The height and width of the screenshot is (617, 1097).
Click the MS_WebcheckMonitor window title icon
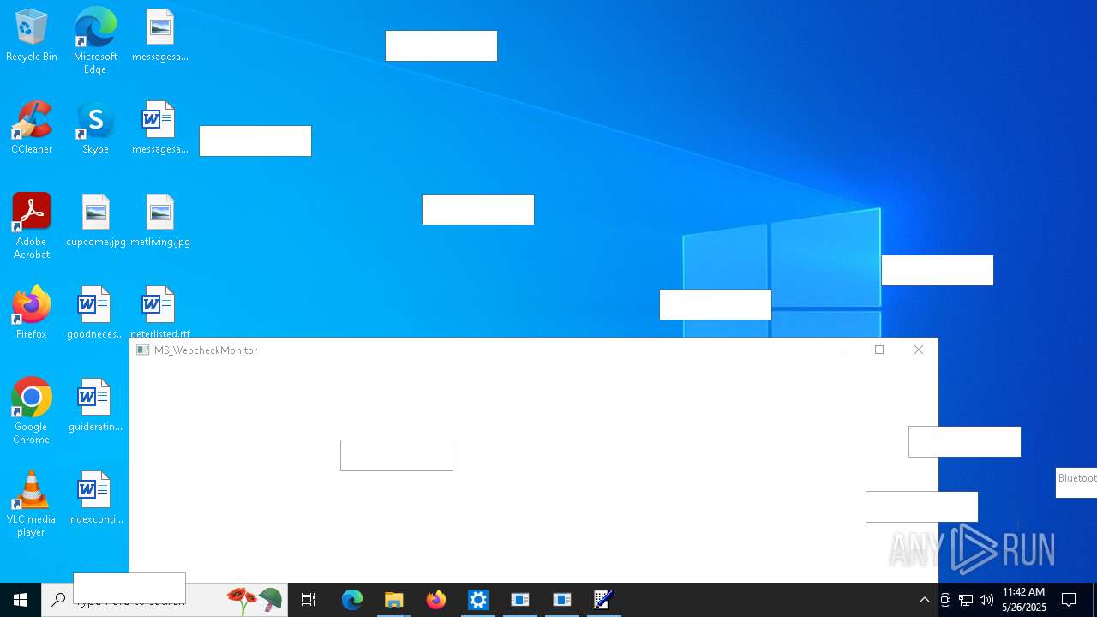tap(143, 350)
